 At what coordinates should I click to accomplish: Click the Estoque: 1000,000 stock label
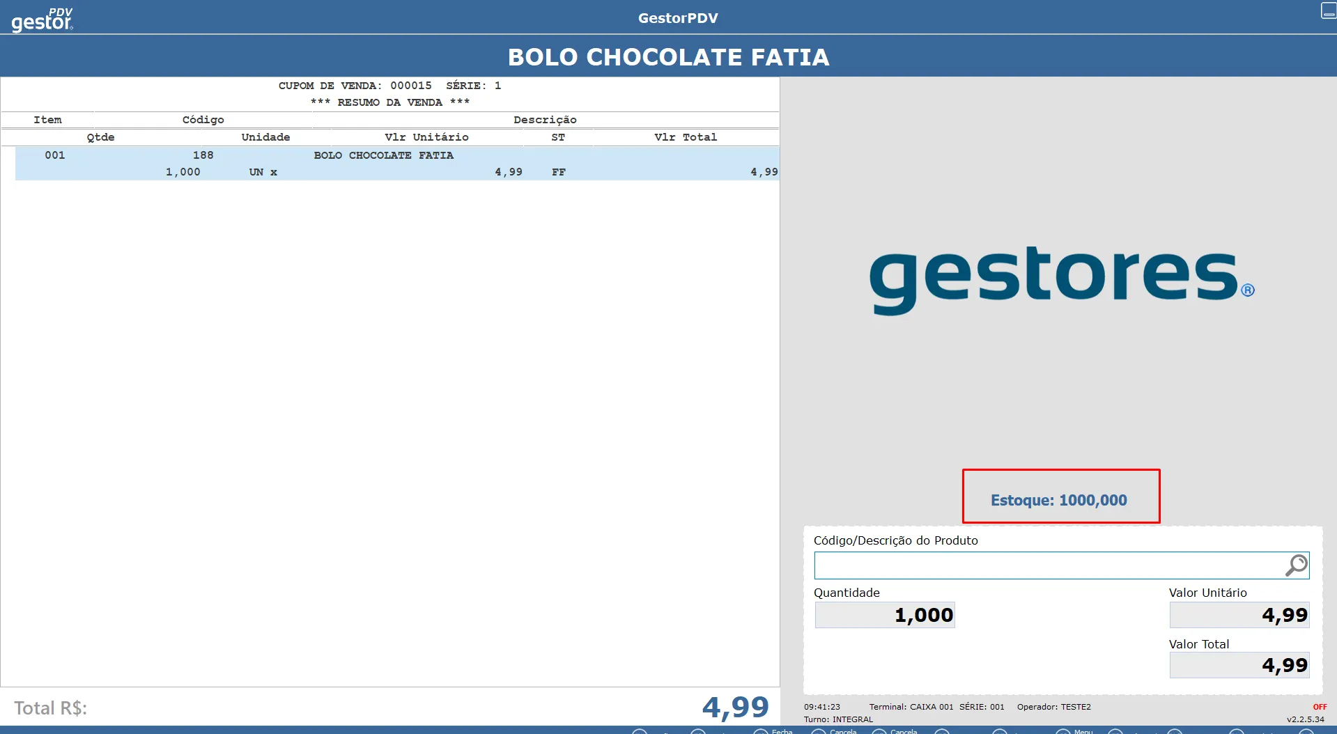pos(1059,500)
